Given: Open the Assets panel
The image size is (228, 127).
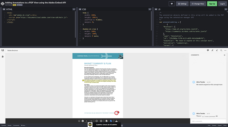Looking at the screenshot, I should (x=9, y=125).
